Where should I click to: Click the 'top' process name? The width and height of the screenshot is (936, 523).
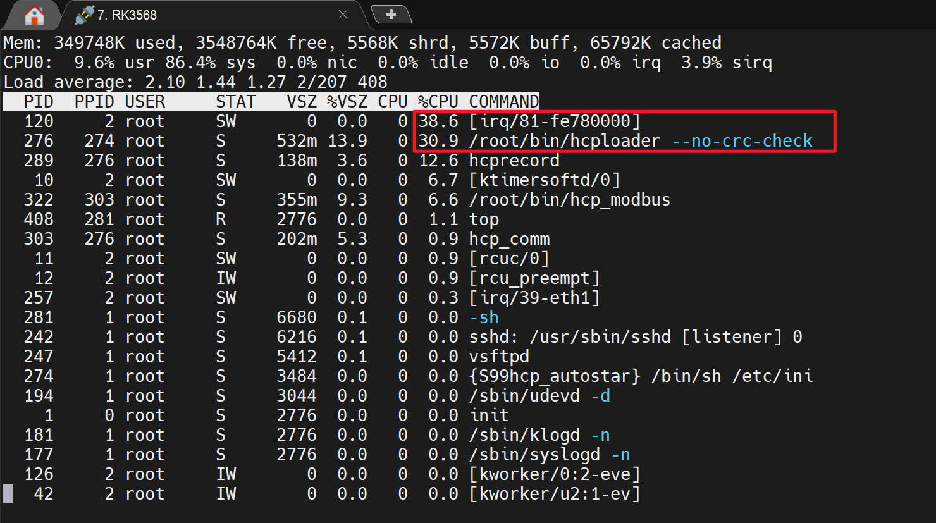tap(484, 219)
